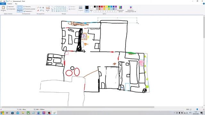Pick the red color swatch
This screenshot has height=115, width=205.
click(102, 7)
